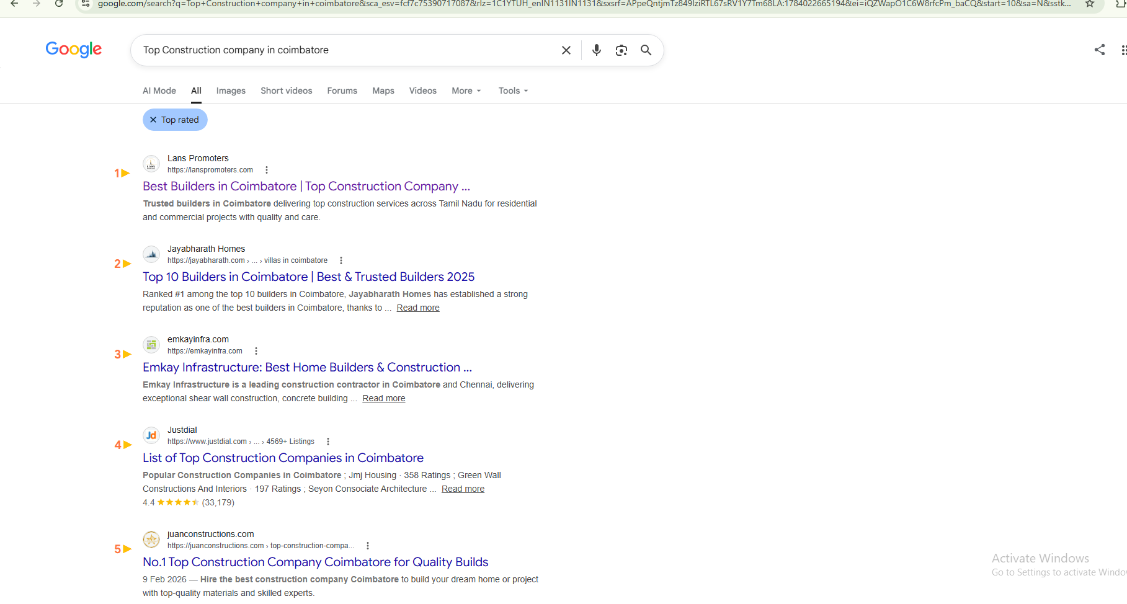Open No.1 Top Construction Company Coimbatore result
This screenshot has height=604, width=1127.
(316, 562)
